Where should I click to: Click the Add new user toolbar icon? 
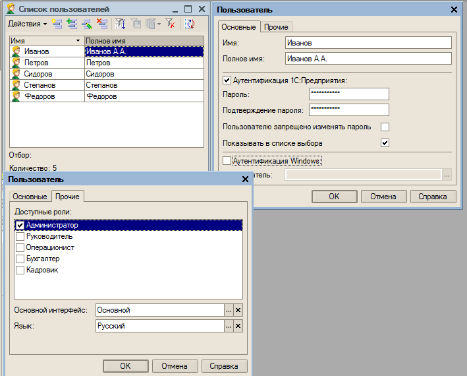(58, 24)
